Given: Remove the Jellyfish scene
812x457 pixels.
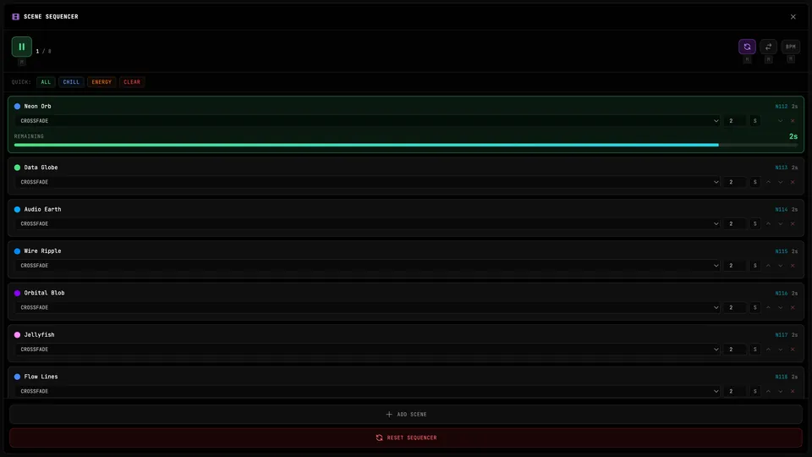Looking at the screenshot, I should pyautogui.click(x=793, y=350).
